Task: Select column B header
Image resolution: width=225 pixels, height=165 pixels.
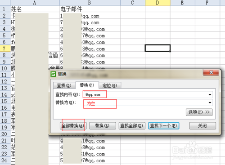Action: 90,3
